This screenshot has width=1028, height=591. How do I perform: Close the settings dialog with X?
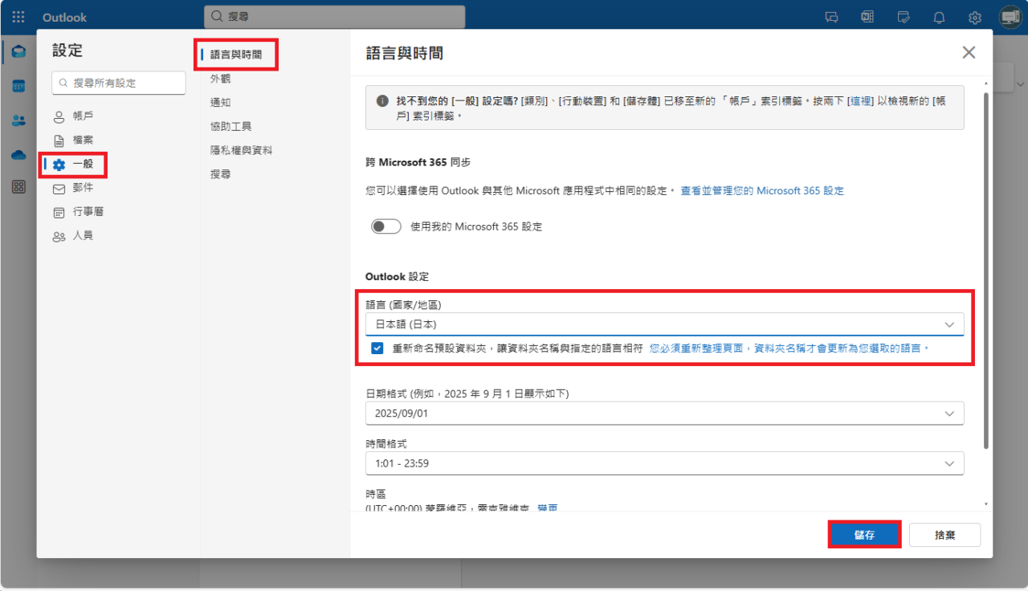[x=969, y=52]
